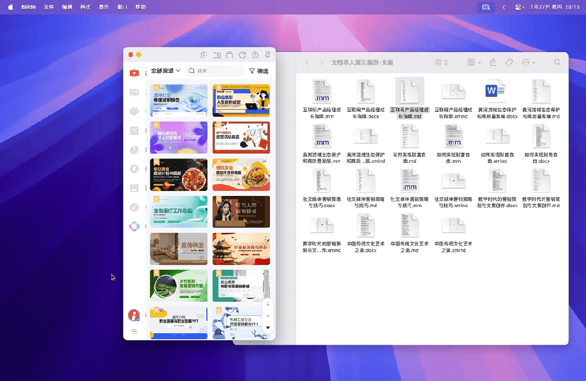Click the refresh icon in iSlide toolbar

[x=242, y=55]
